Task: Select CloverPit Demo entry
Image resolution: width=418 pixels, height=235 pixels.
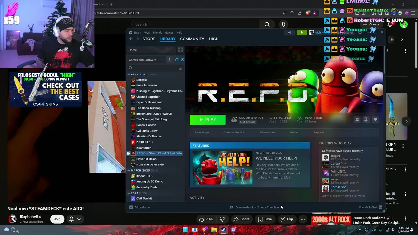Action: point(146,159)
